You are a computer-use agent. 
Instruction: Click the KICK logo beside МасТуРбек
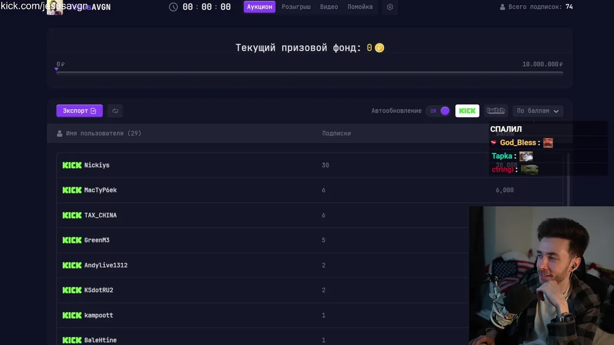click(x=72, y=190)
